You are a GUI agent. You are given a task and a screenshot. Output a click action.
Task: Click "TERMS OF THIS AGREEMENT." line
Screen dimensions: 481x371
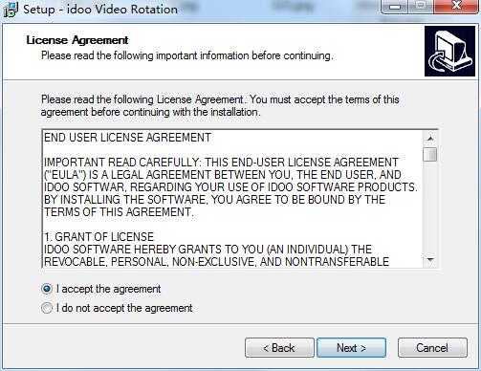pyautogui.click(x=119, y=212)
